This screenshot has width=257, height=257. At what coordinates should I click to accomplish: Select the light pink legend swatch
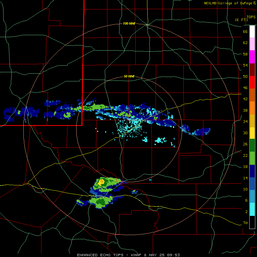pos(252,44)
